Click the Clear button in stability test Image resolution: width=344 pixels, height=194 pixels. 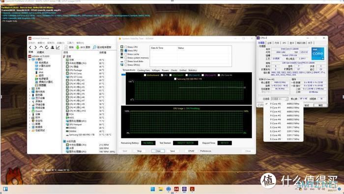158,151
